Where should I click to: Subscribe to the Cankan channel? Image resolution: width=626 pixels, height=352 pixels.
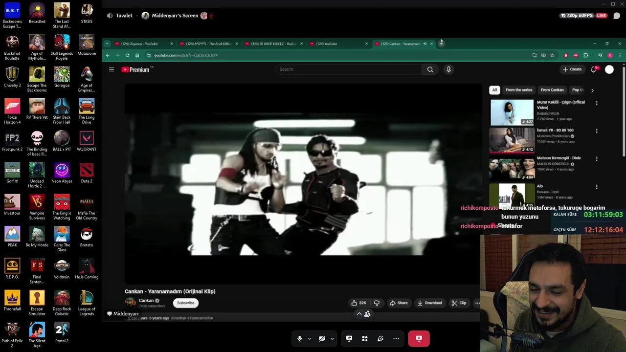click(186, 303)
